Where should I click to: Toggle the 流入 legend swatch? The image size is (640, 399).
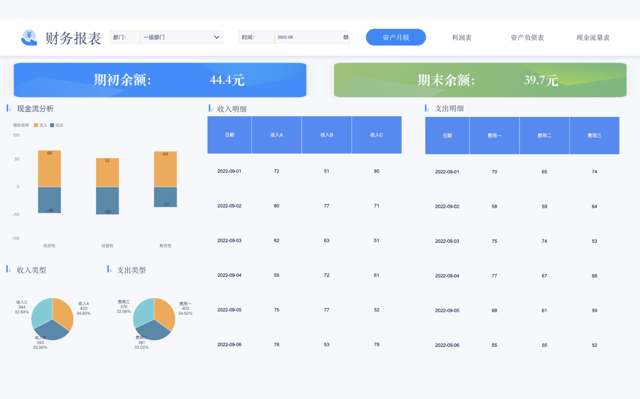(36, 125)
